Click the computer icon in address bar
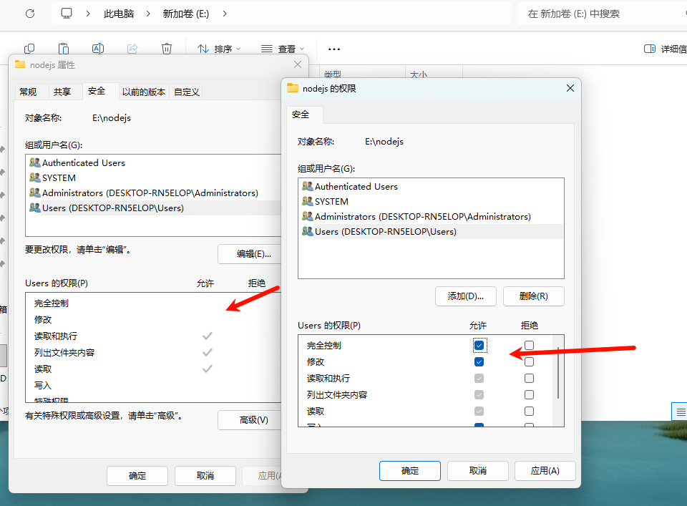The height and width of the screenshot is (506, 687). pyautogui.click(x=67, y=14)
